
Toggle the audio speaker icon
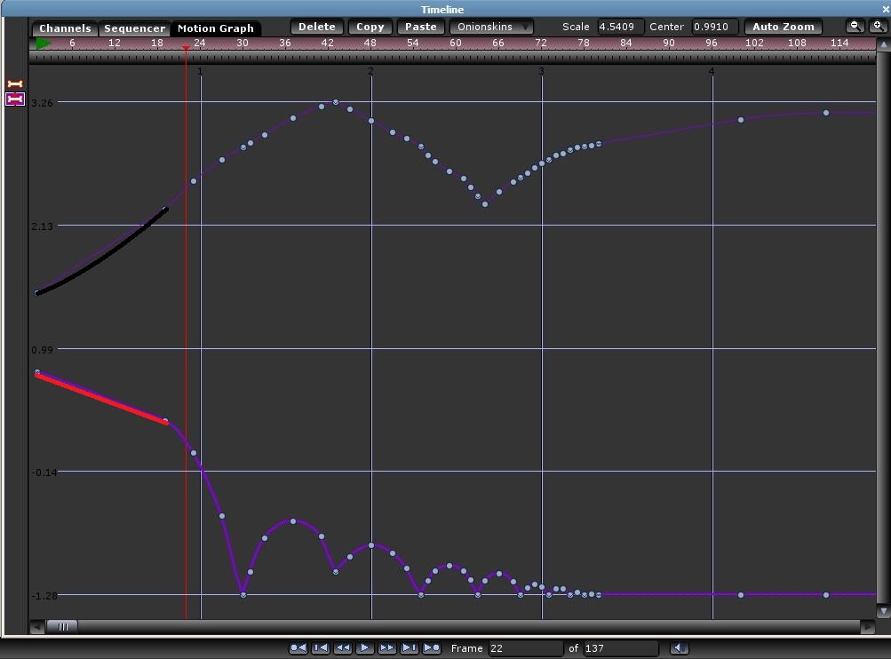[x=679, y=647]
